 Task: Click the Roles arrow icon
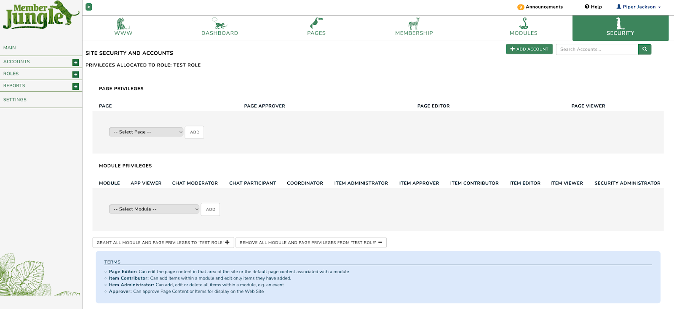click(x=76, y=75)
